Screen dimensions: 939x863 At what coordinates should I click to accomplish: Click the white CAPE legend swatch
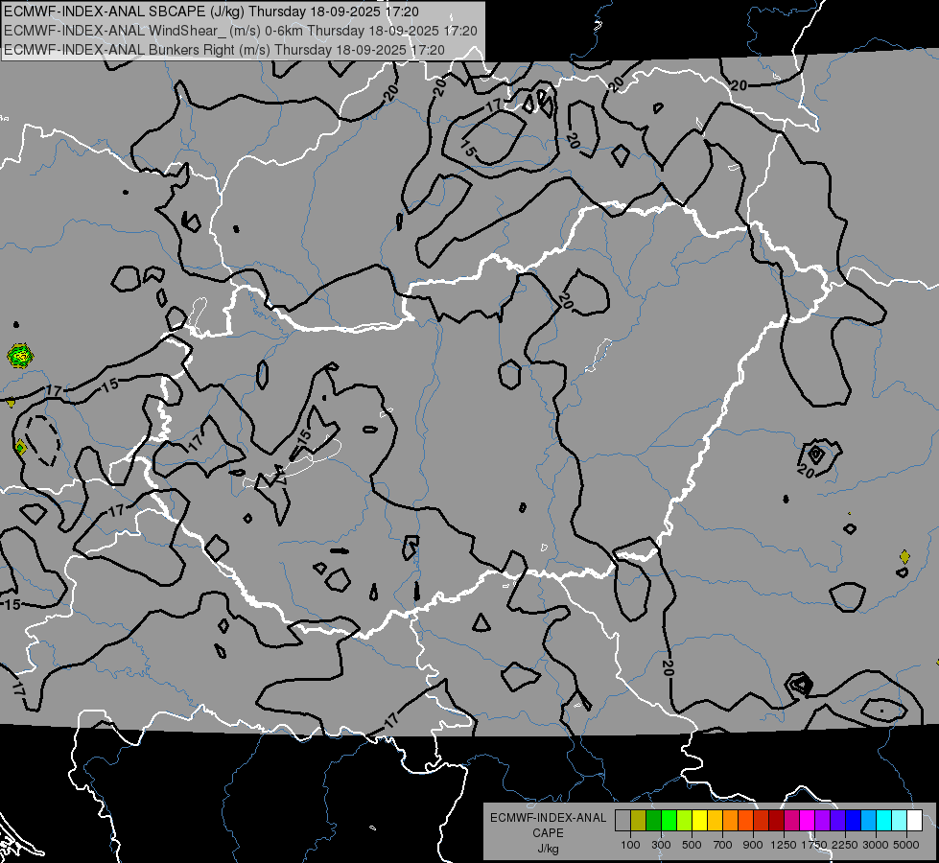(x=914, y=821)
